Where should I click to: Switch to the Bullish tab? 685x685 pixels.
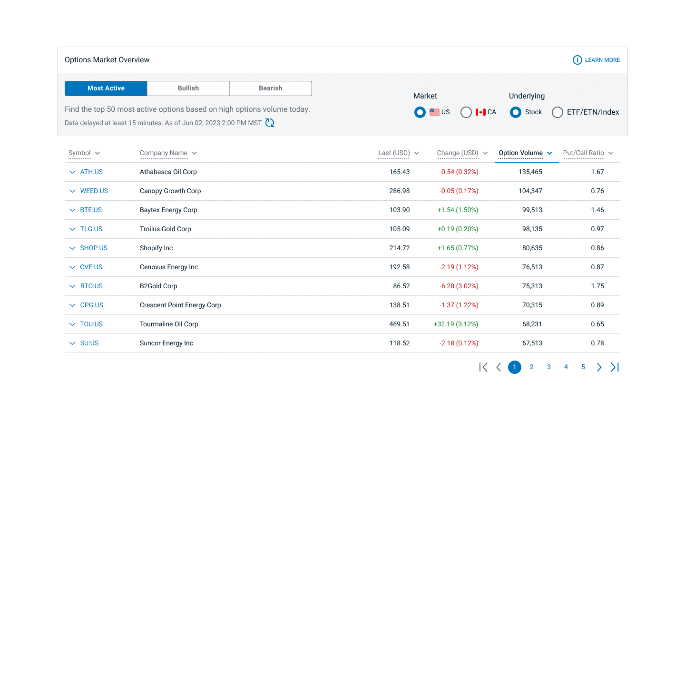tap(188, 88)
